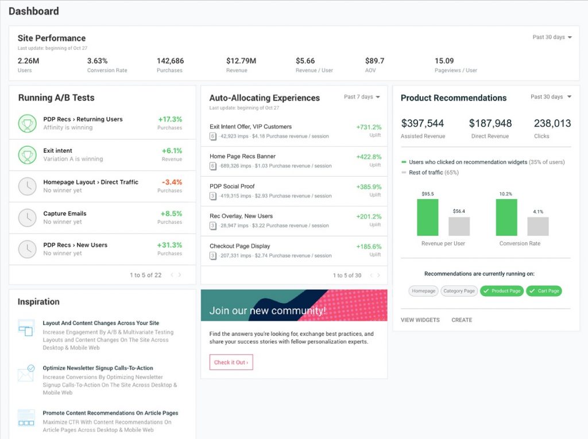Click the envelope icon for newsletter signup inspiration
The image size is (588, 439).
pyautogui.click(x=25, y=373)
